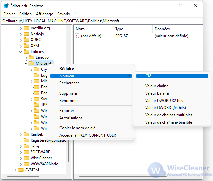The image size is (213, 181).
Task: Click the Realtek folder icon
Action: tap(26, 134)
